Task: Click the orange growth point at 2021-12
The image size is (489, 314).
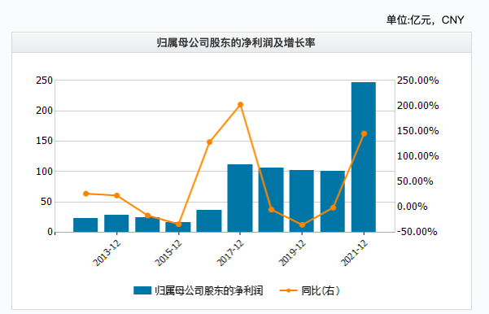Action: [x=364, y=133]
